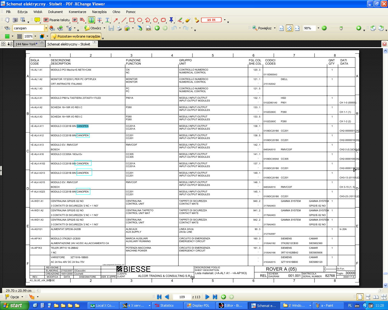Open the 98% zoom level dropdown

pyautogui.click(x=318, y=28)
